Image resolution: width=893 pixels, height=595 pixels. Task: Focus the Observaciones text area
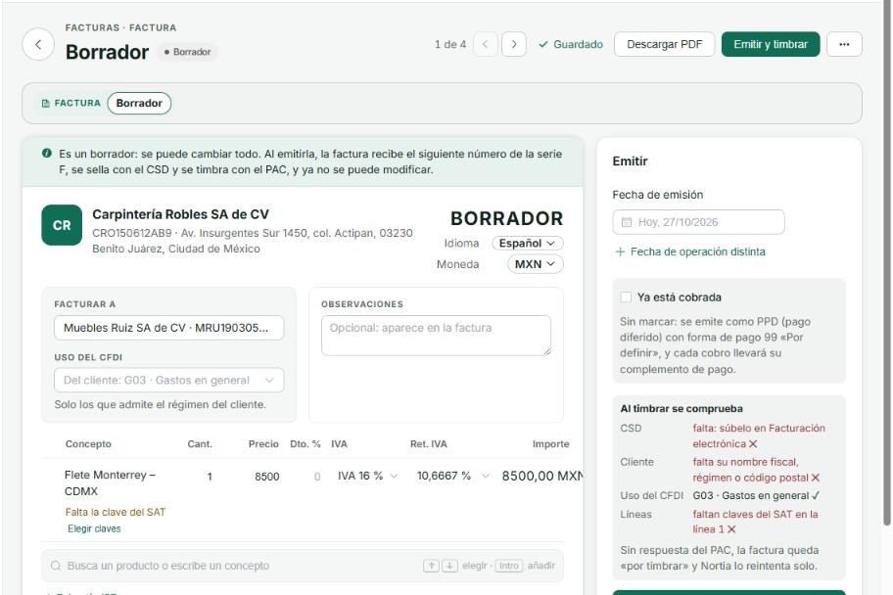tap(437, 336)
